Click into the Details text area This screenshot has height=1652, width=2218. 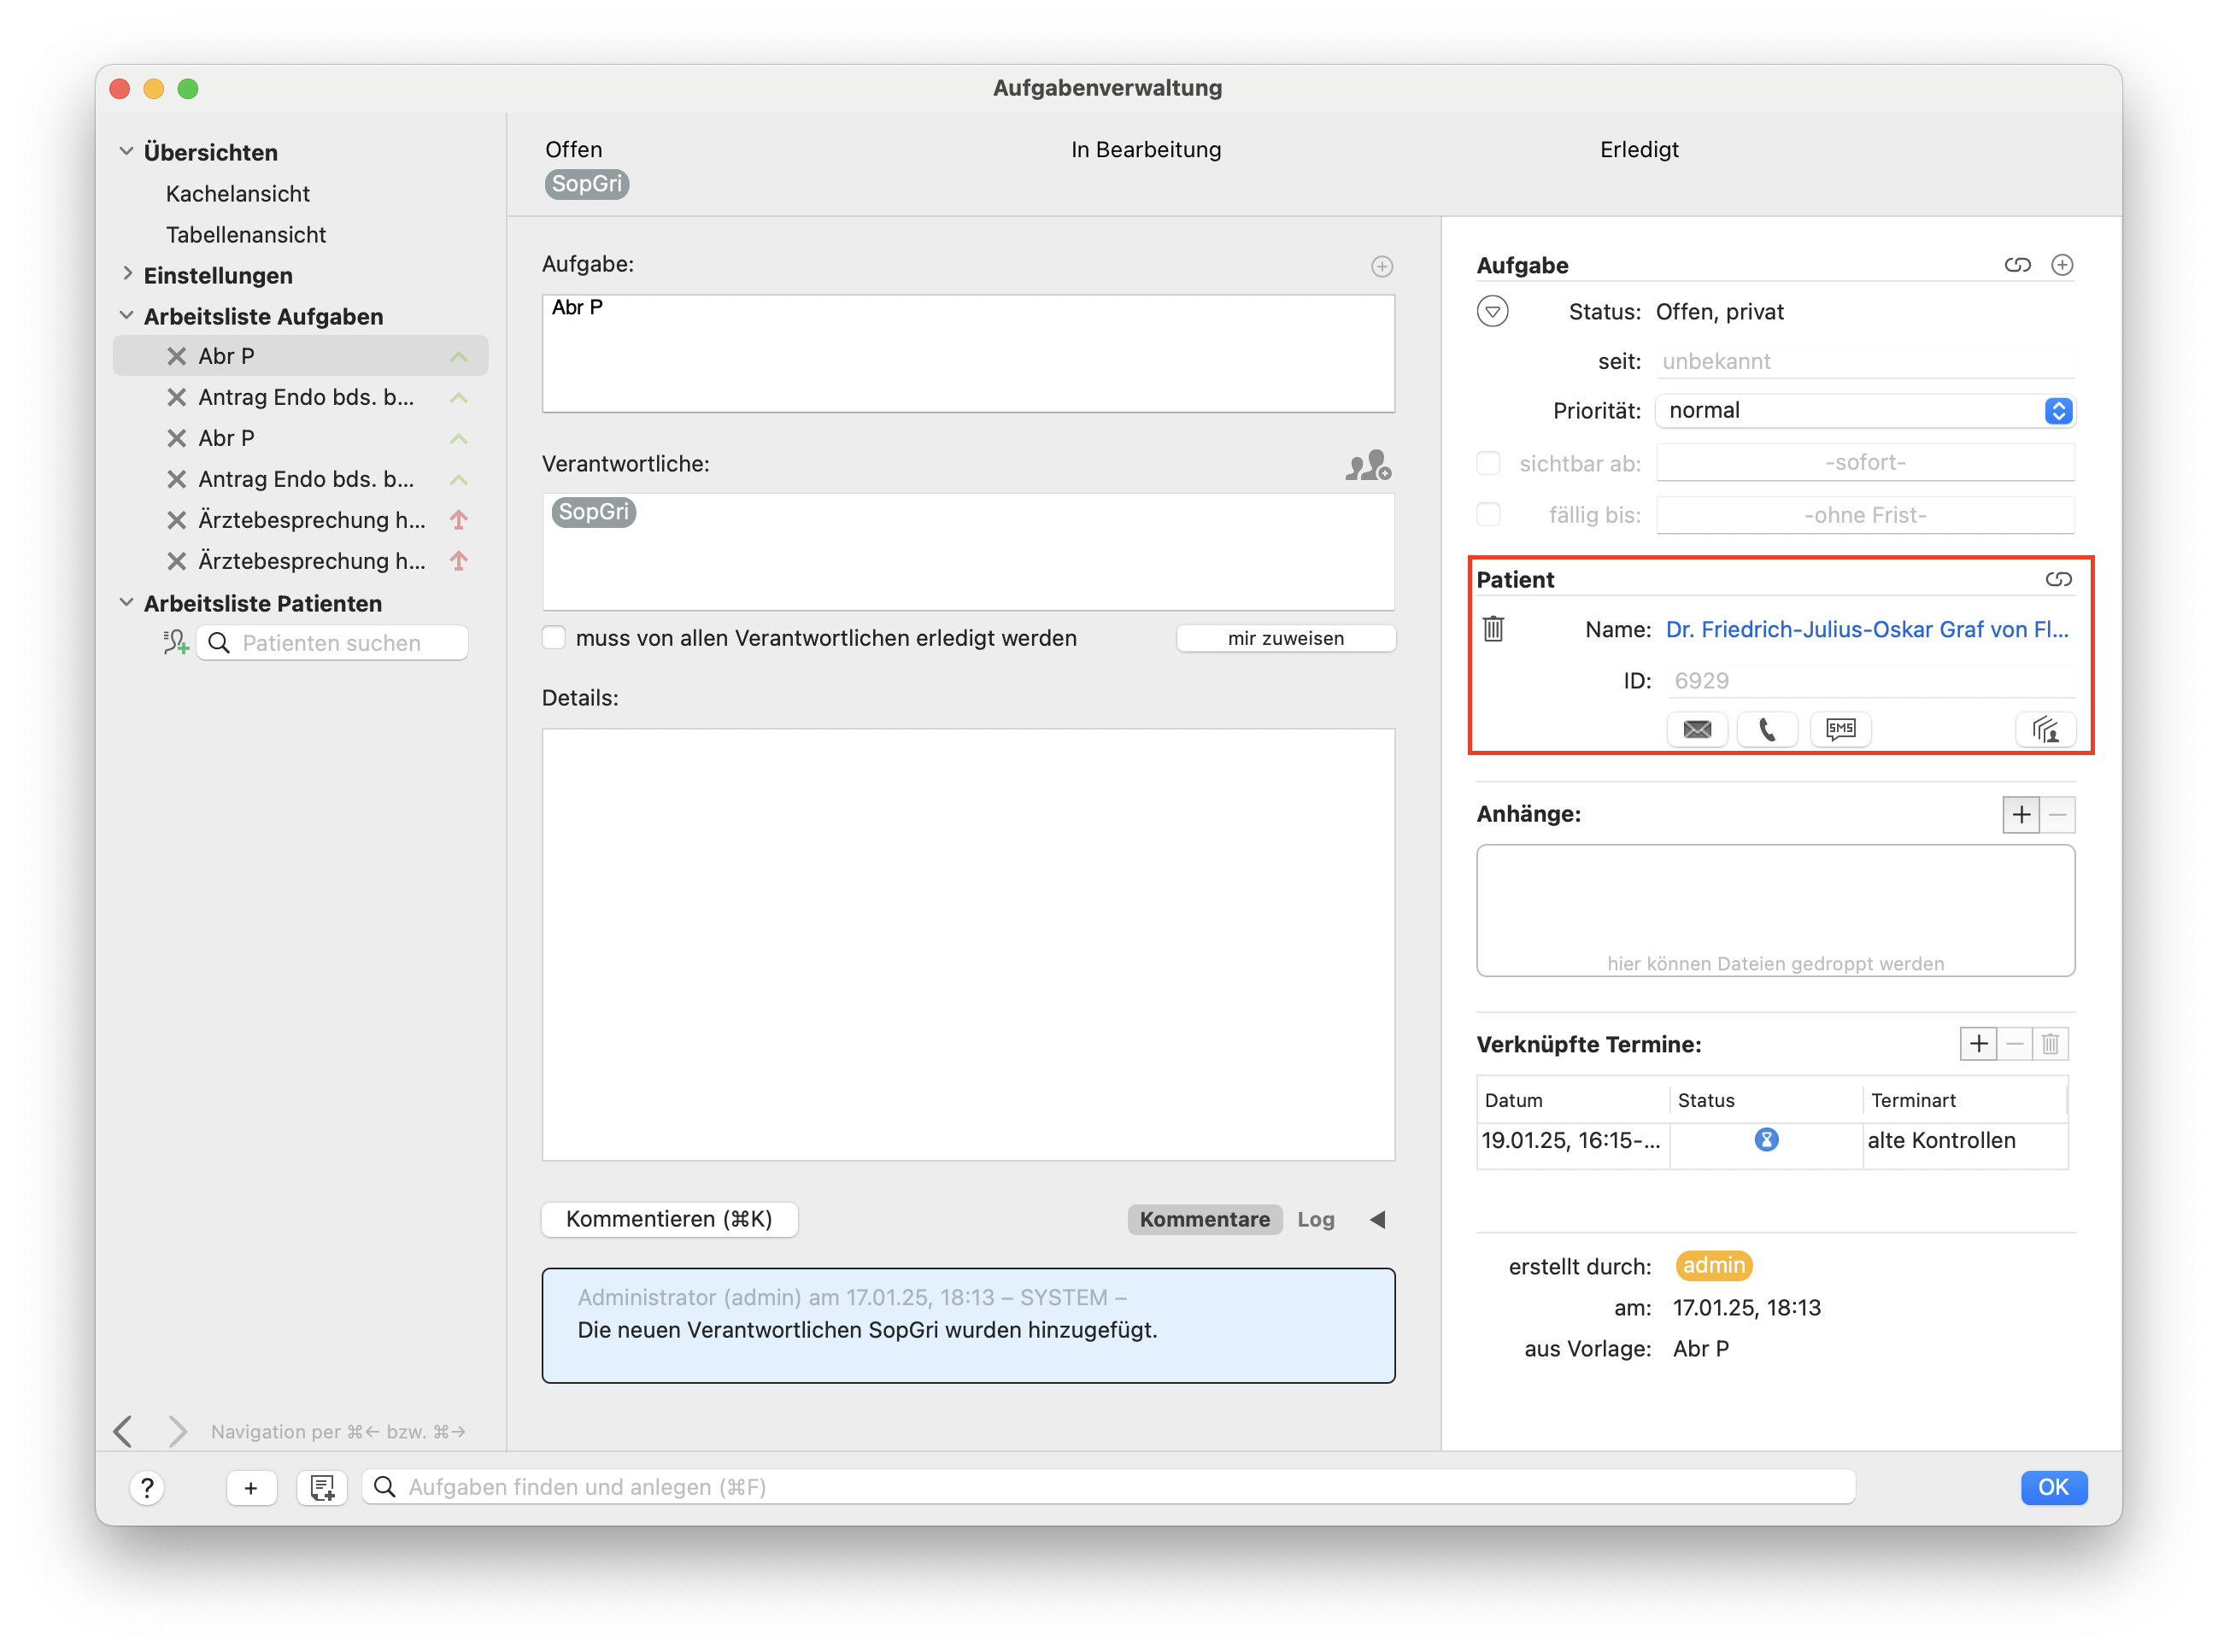pyautogui.click(x=968, y=945)
